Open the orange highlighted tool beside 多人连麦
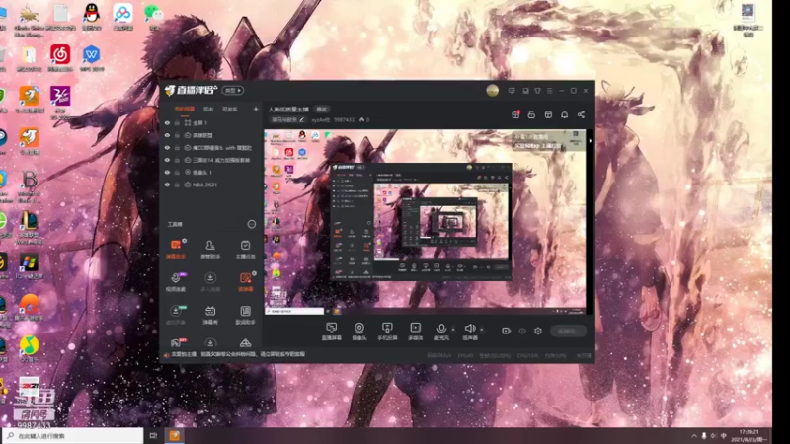 click(x=245, y=281)
